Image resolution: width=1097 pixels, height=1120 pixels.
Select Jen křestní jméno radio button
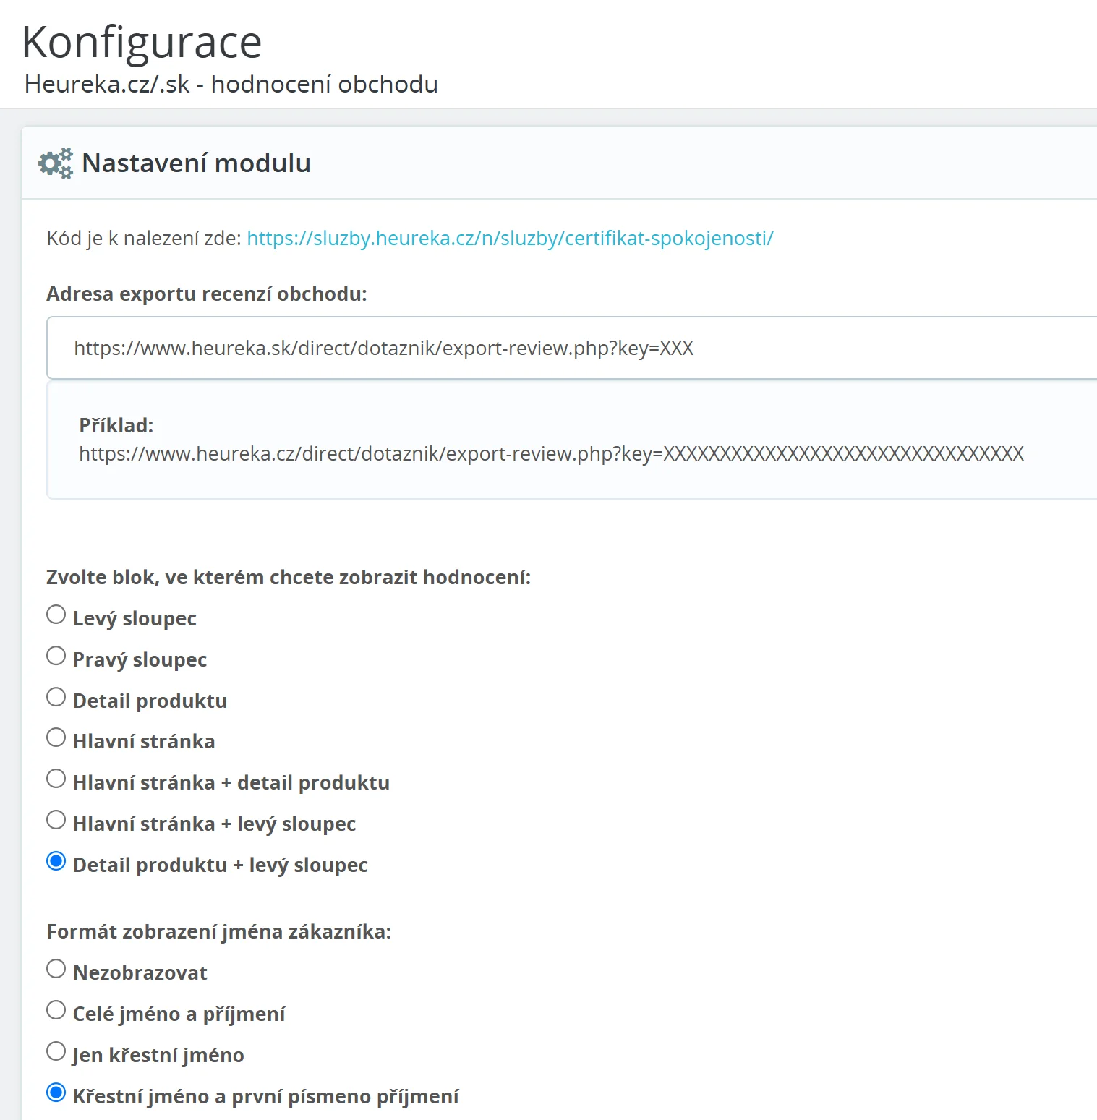(x=56, y=1052)
